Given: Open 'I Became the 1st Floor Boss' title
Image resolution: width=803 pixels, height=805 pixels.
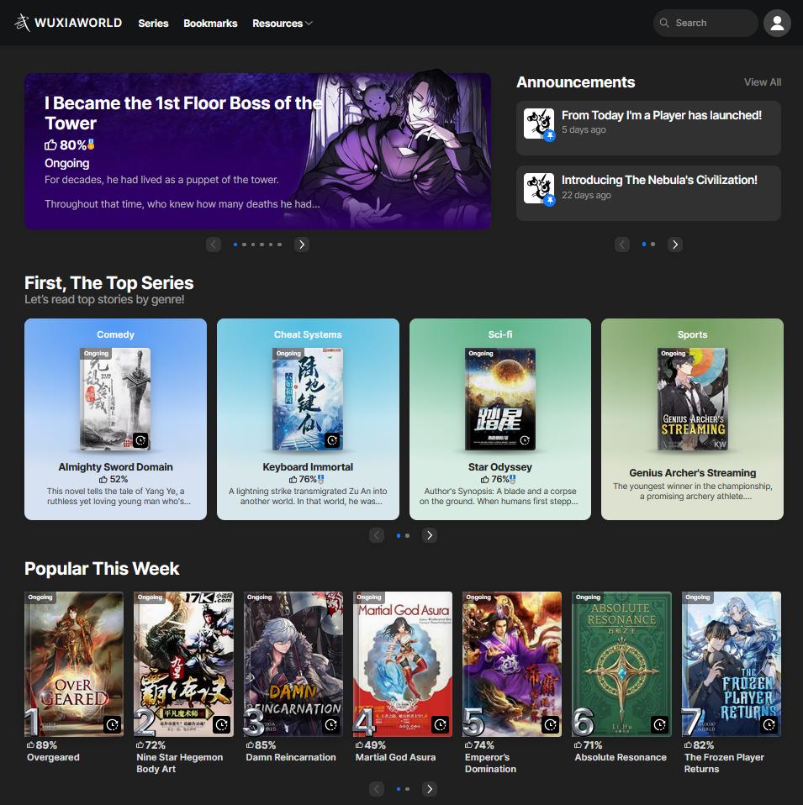Looking at the screenshot, I should pos(183,113).
